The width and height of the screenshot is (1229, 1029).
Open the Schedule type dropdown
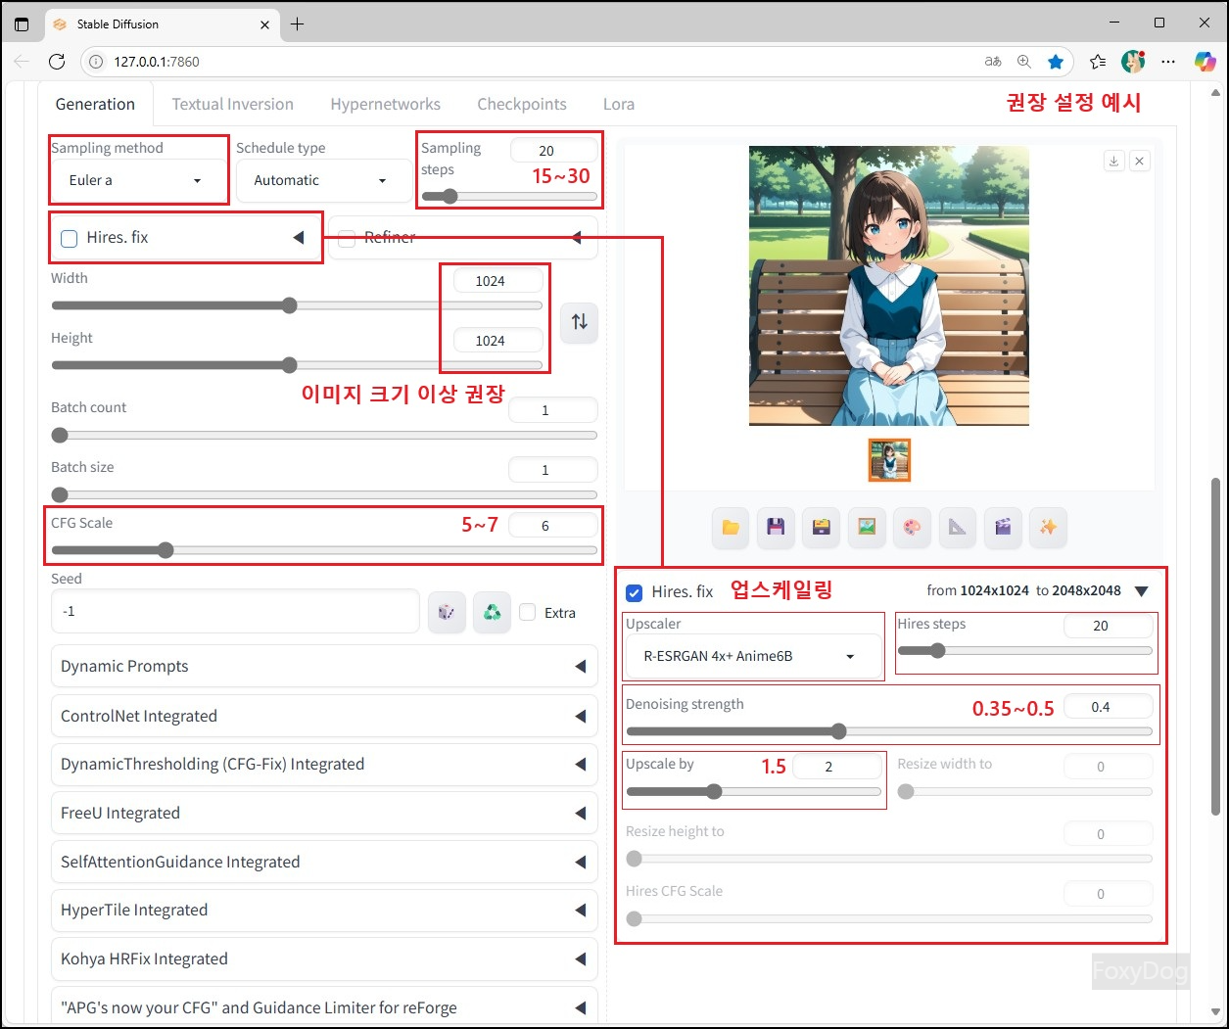coord(323,180)
